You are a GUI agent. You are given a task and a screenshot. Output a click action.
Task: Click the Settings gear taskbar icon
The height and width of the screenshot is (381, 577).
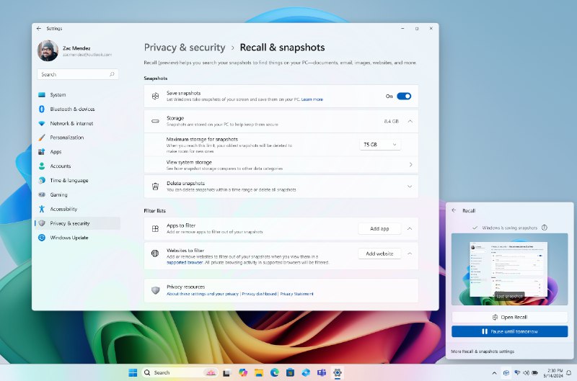(338, 372)
